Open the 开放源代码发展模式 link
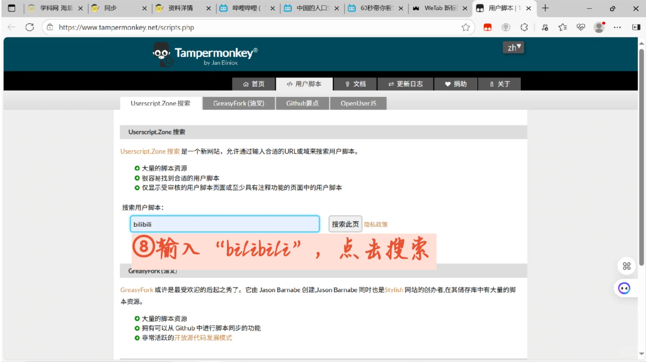This screenshot has width=646, height=362. point(203,338)
